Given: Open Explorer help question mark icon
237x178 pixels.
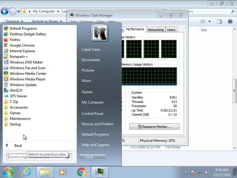Looking at the screenshot, I should [x=230, y=21].
